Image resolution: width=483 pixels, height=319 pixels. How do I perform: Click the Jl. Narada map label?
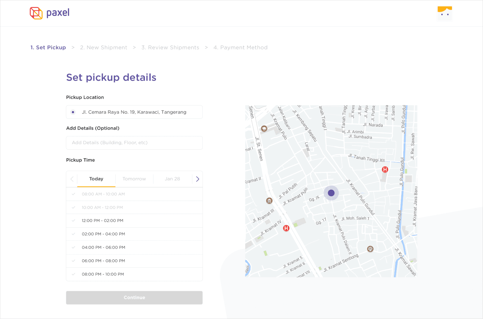coord(373,125)
